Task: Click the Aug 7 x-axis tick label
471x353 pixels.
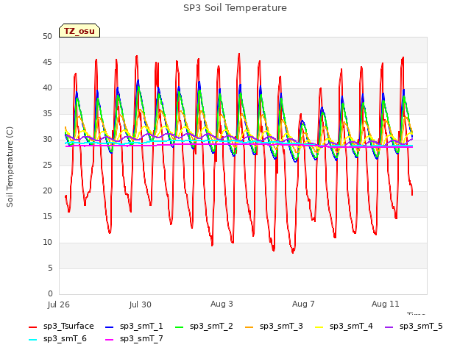Action: [x=303, y=304]
